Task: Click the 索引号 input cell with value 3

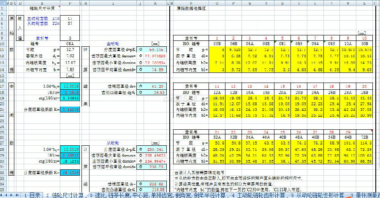Action: coord(70,37)
